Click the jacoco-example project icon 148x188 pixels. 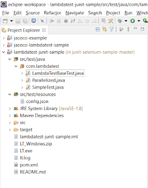pyautogui.click(x=10, y=38)
